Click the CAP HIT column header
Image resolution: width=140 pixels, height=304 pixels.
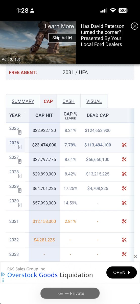[x=44, y=116]
